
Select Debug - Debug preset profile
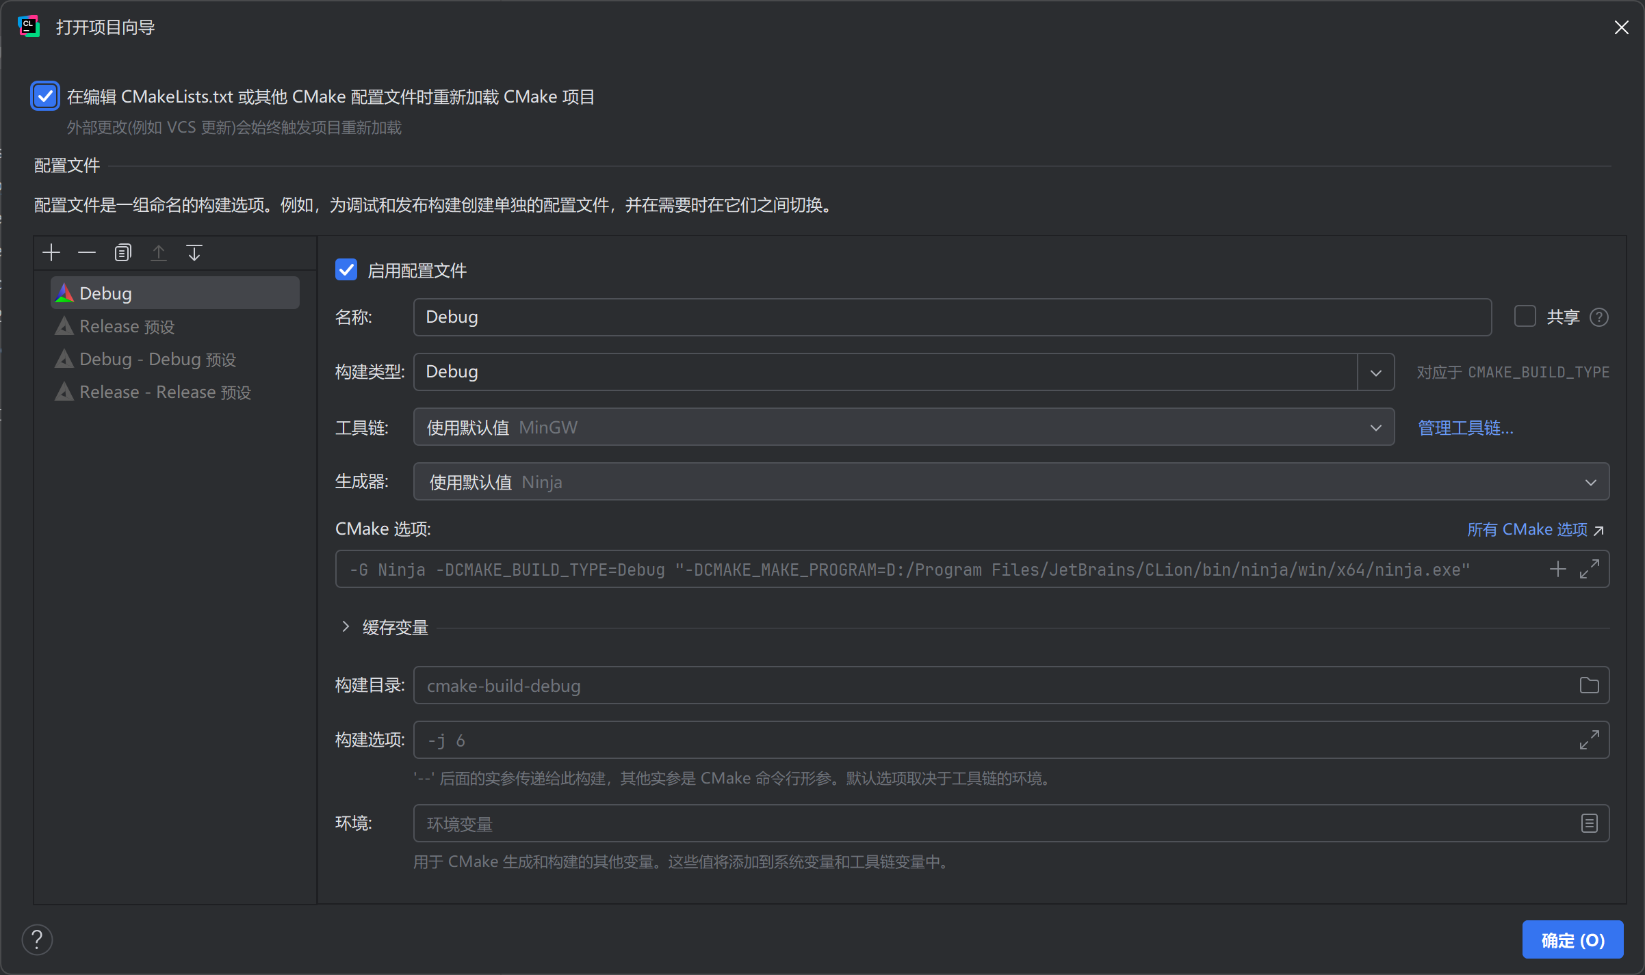coord(175,359)
